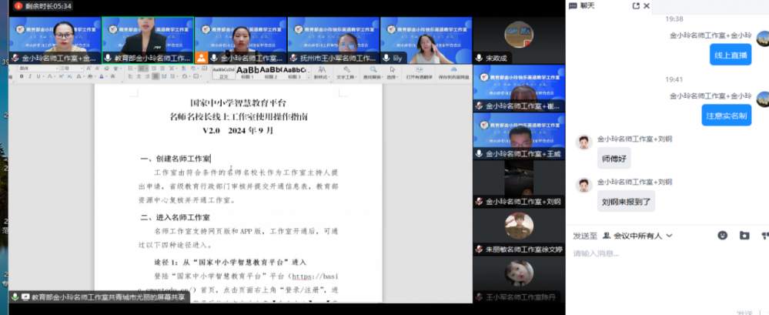The image size is (769, 315).
Task: Click the microphone icon on 宋政成's tile
Action: [x=479, y=58]
